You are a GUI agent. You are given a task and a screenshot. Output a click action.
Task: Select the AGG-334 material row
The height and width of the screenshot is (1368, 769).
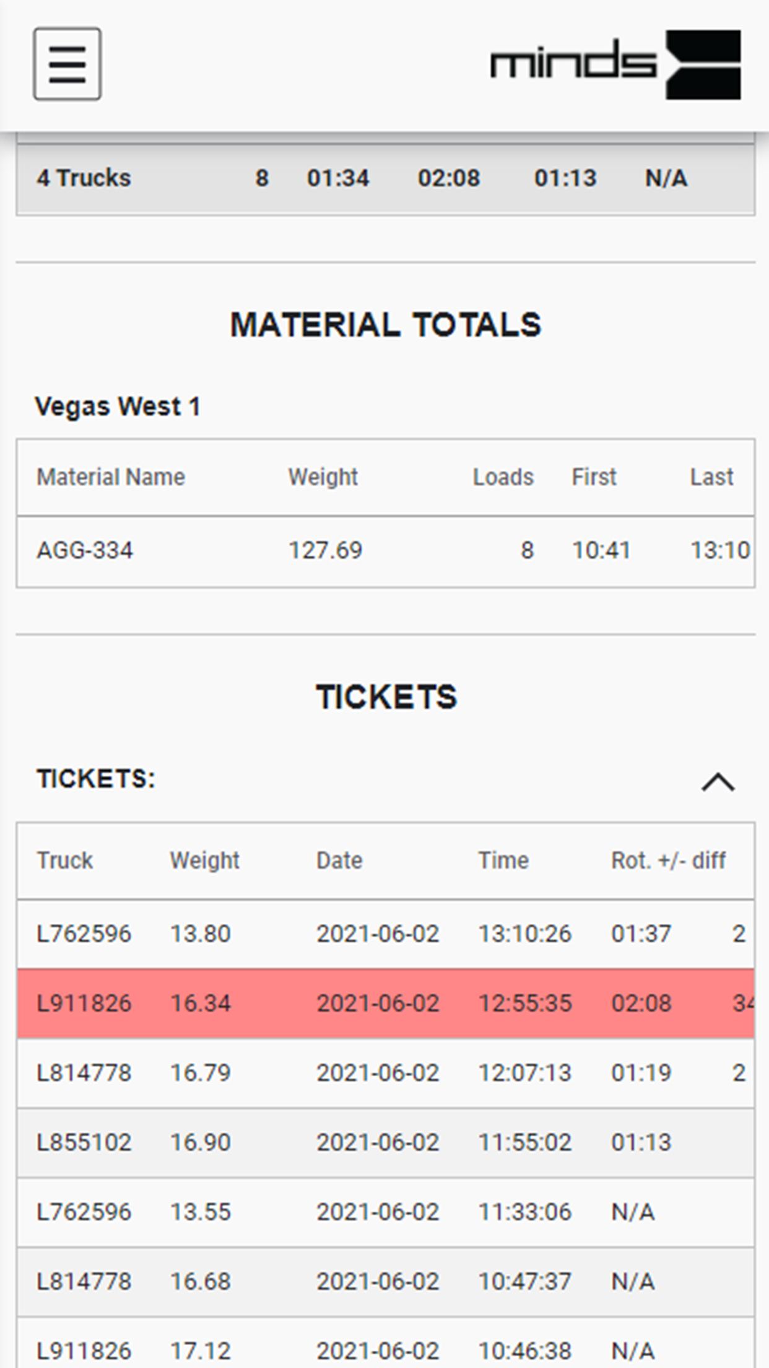[385, 551]
